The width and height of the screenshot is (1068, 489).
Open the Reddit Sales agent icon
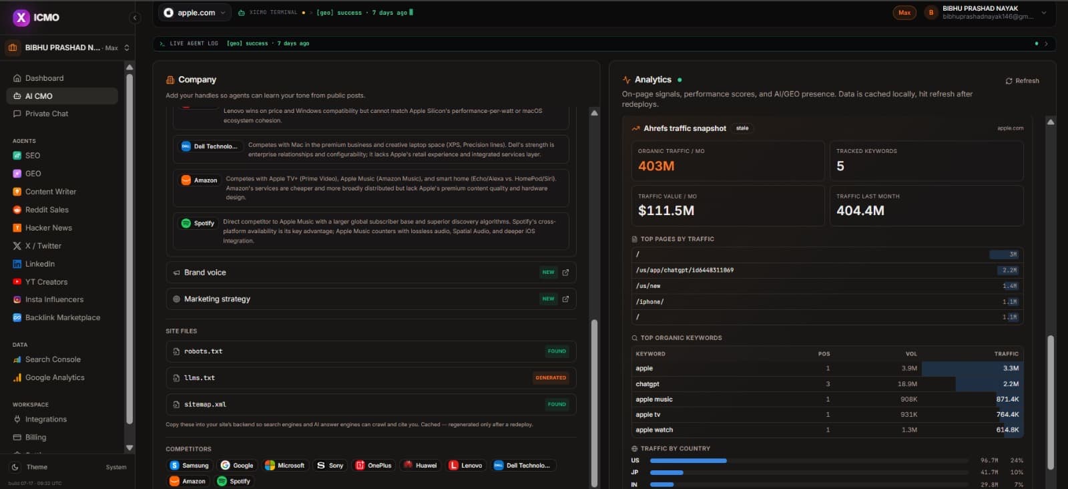point(17,210)
